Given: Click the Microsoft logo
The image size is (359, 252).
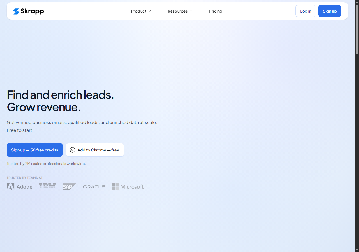Looking at the screenshot, I should [128, 187].
